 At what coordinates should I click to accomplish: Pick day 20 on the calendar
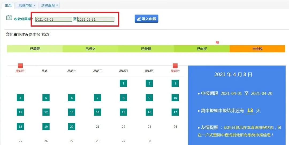(72, 127)
